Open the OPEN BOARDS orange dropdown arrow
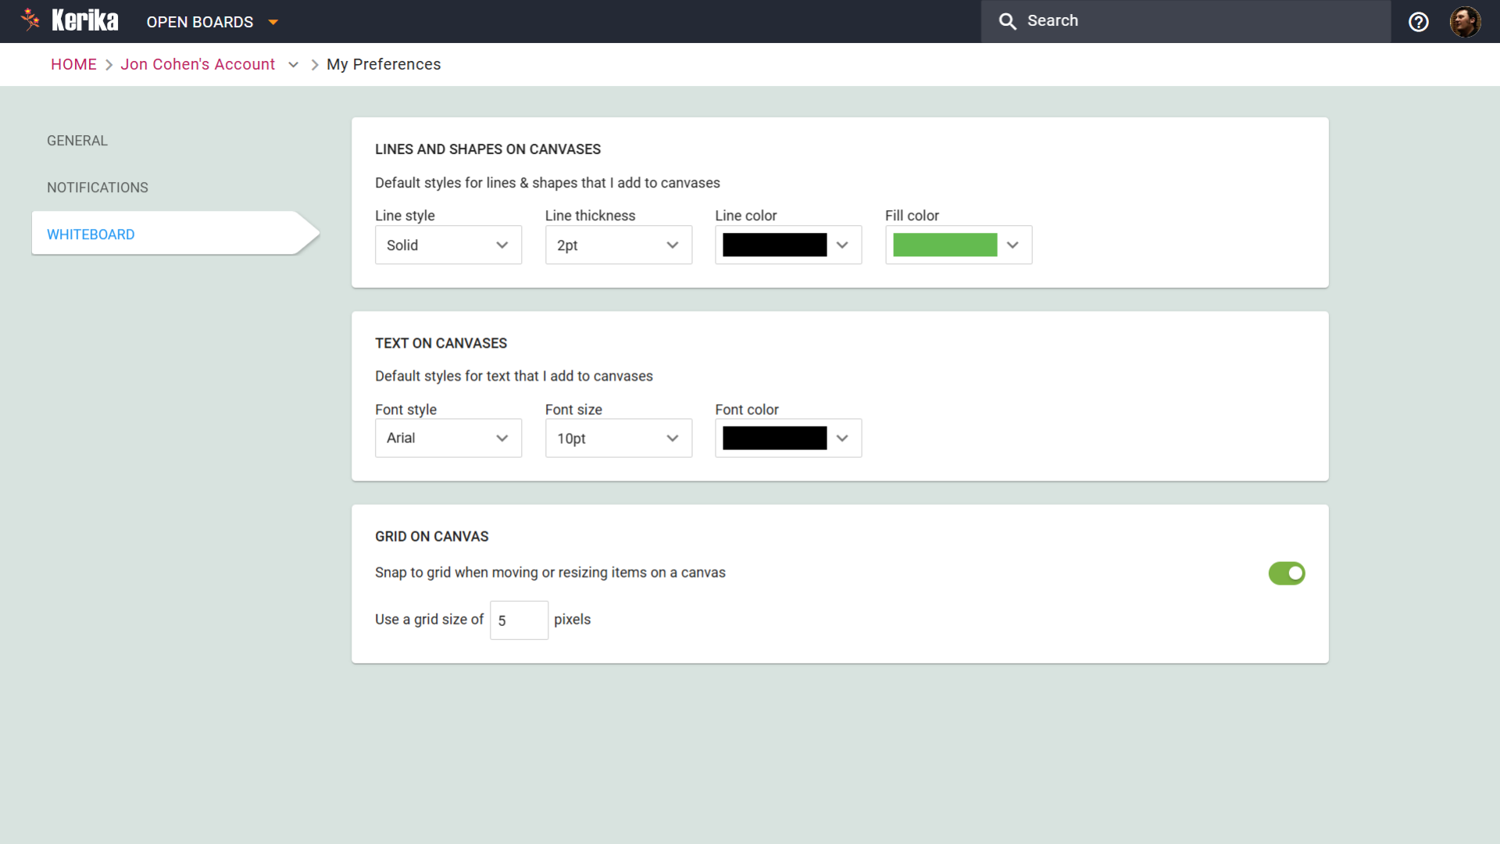The width and height of the screenshot is (1500, 844). click(273, 22)
